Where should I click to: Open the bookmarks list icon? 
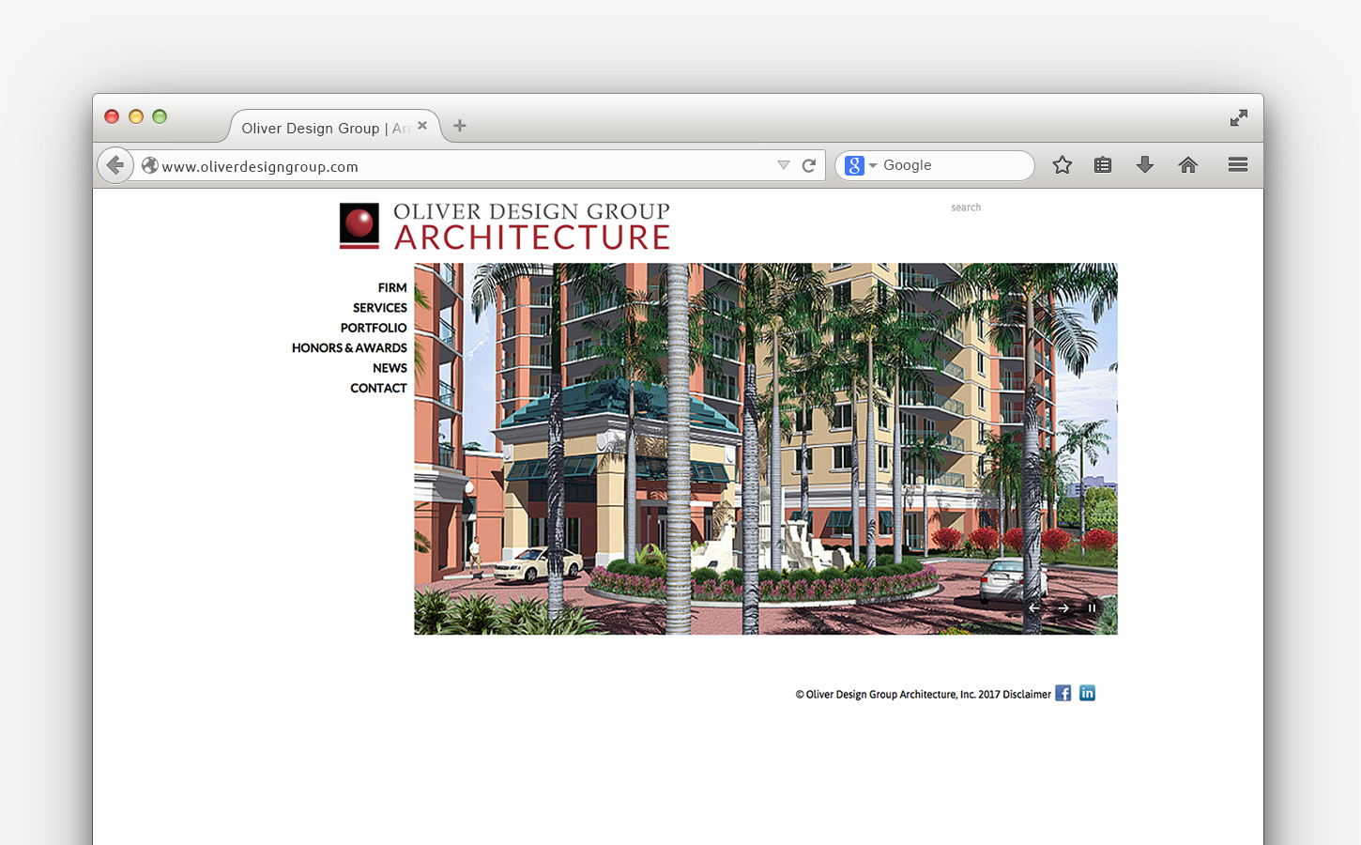click(1103, 165)
